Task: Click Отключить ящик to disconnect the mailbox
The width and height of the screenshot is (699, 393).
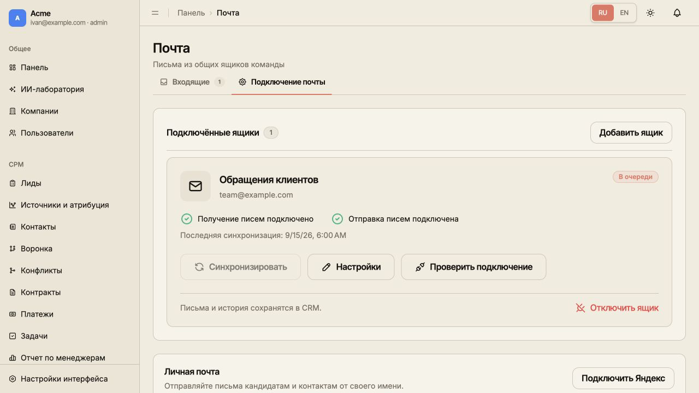Action: click(617, 308)
